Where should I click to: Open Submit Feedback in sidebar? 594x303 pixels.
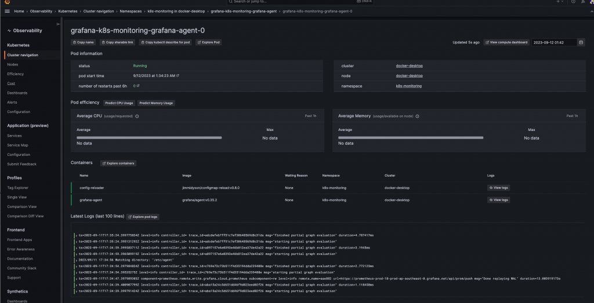21,164
